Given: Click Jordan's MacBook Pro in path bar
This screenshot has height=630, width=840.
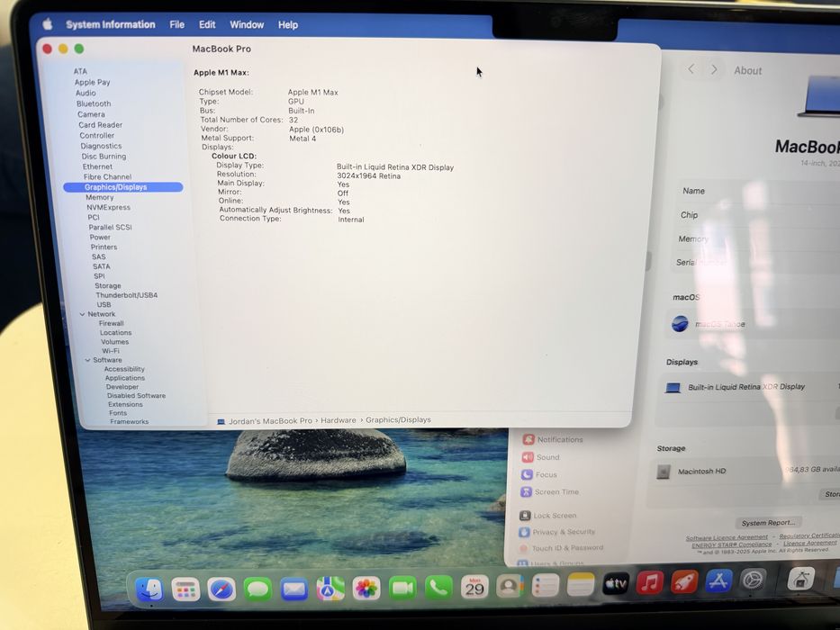Looking at the screenshot, I should [270, 421].
